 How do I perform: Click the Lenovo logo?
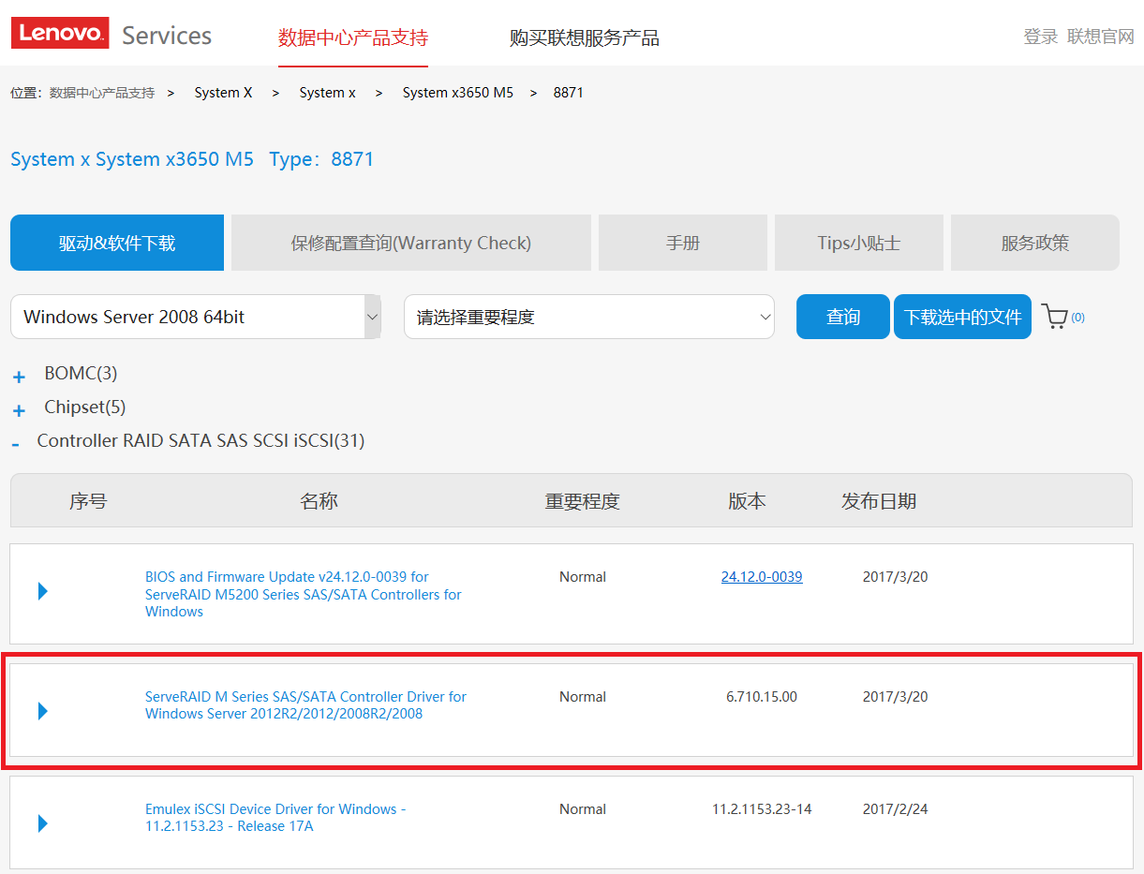click(60, 34)
